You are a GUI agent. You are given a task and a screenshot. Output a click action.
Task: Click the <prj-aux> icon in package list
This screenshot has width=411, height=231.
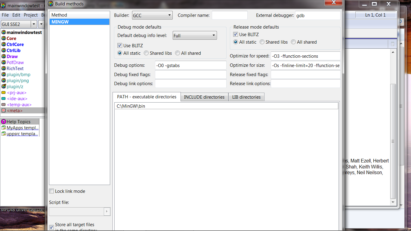(4, 93)
